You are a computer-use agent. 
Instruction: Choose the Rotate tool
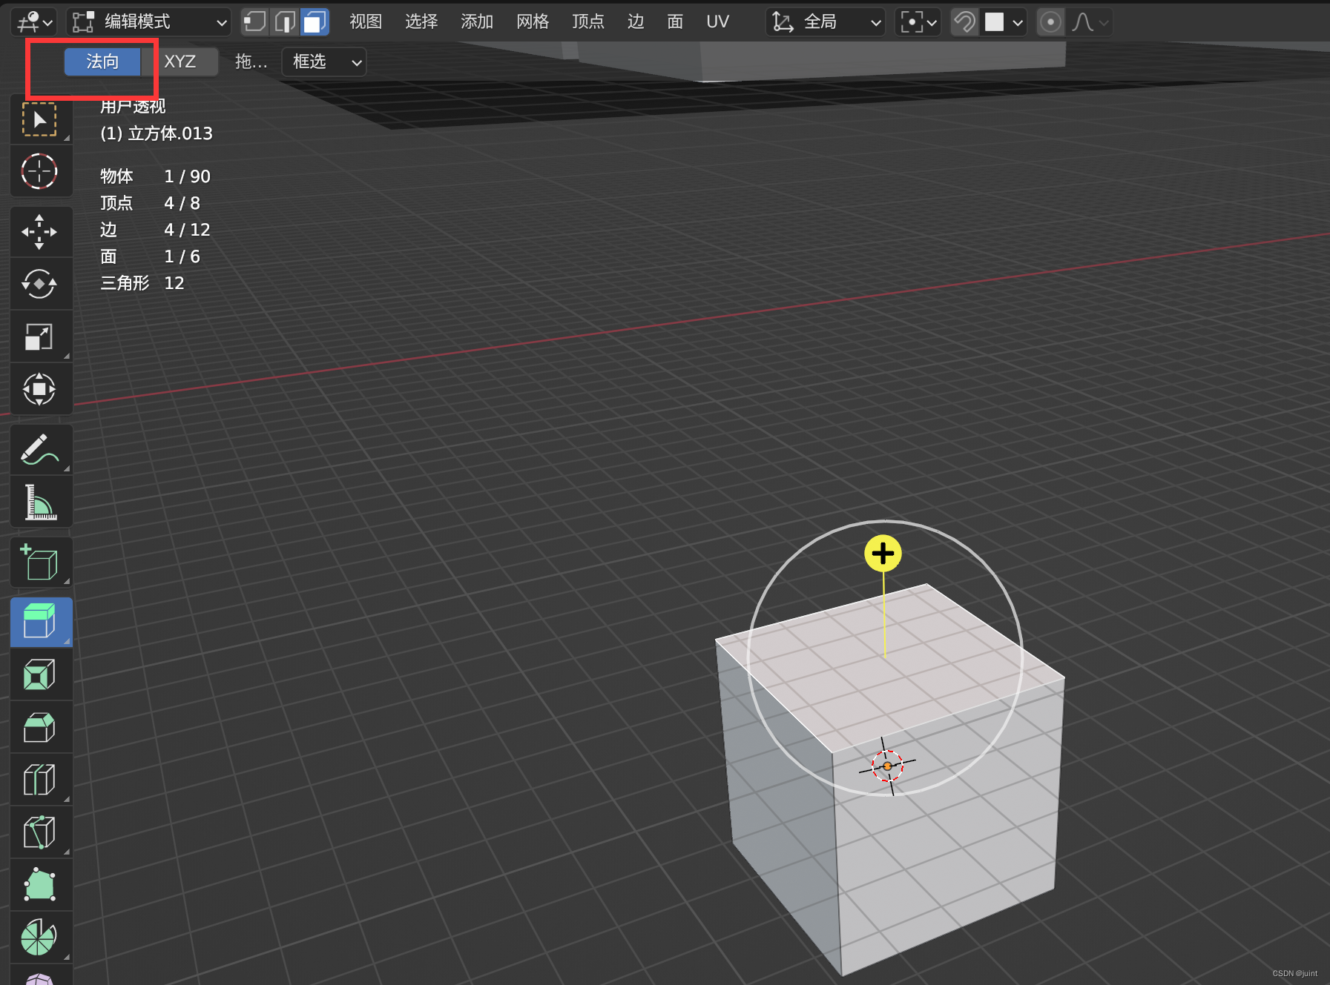pos(40,285)
